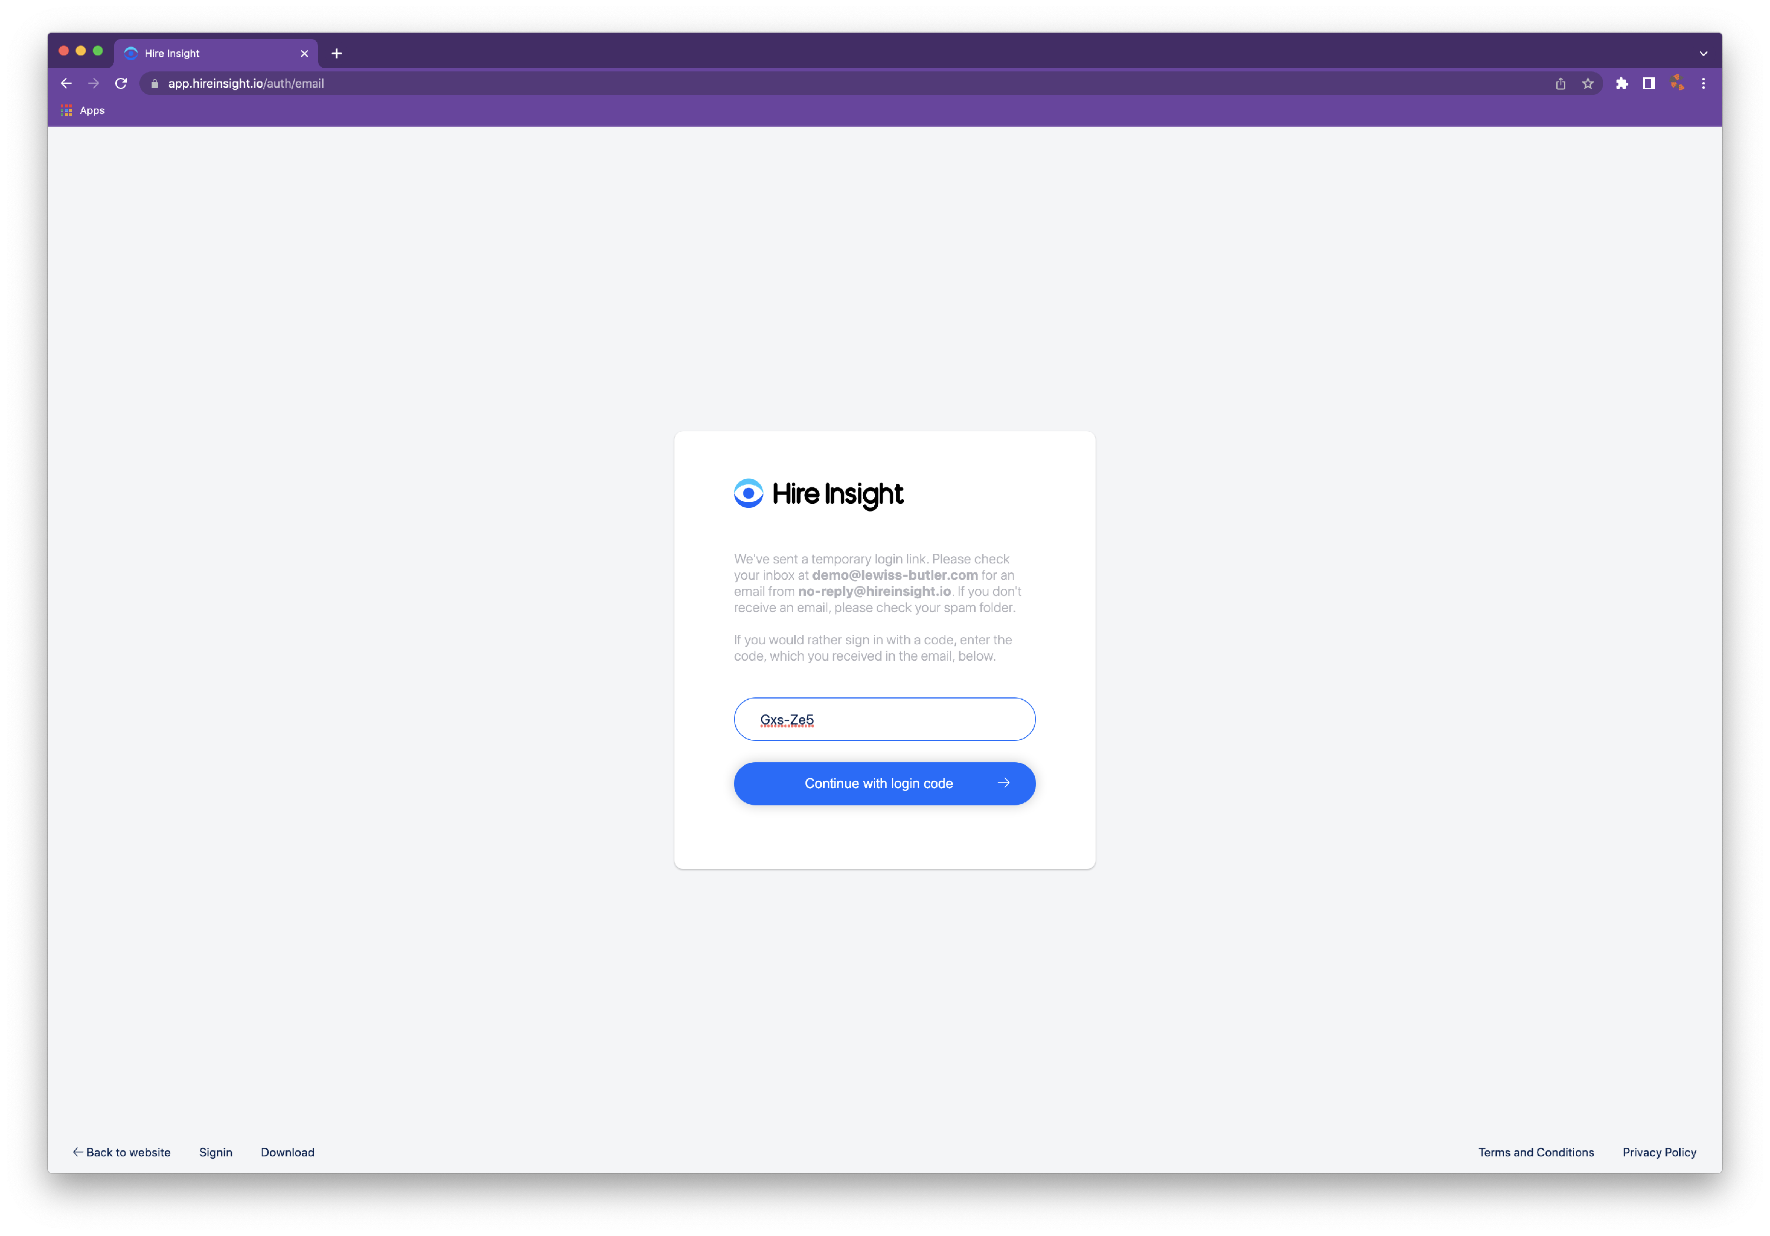The width and height of the screenshot is (1770, 1236).
Task: Click the browser forward arrow
Action: (93, 83)
